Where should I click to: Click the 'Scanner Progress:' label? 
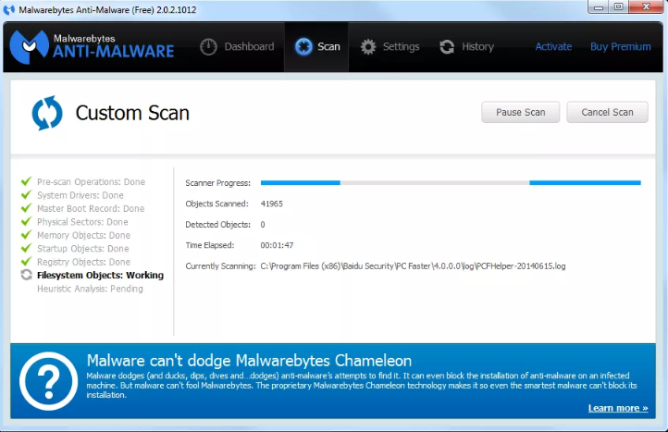[x=218, y=183]
